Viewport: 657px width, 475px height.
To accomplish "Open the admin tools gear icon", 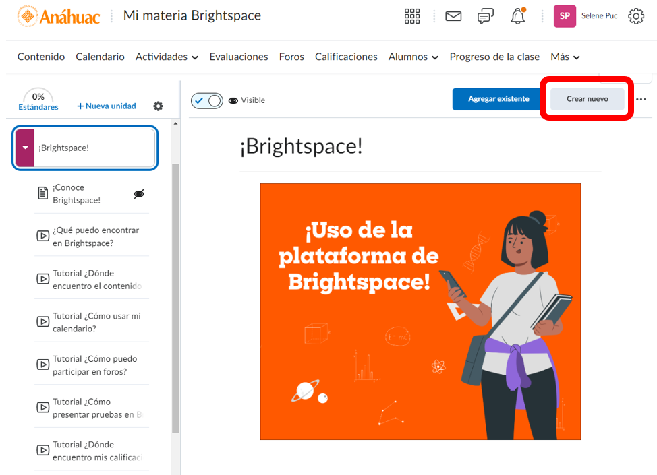I will [x=635, y=16].
